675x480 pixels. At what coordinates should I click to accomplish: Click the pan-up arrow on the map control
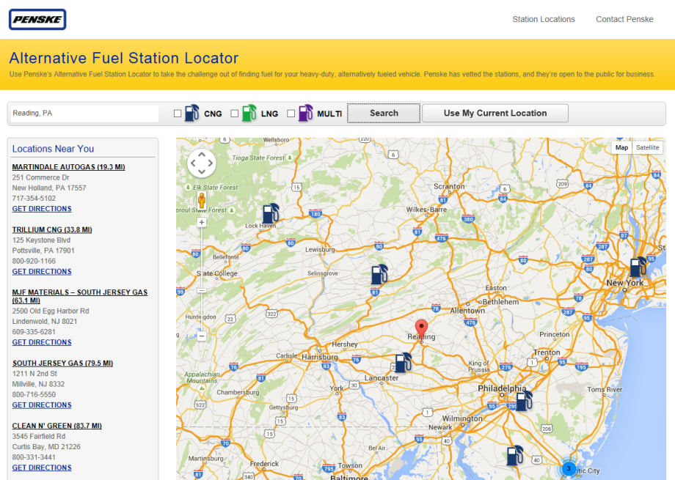tap(201, 155)
